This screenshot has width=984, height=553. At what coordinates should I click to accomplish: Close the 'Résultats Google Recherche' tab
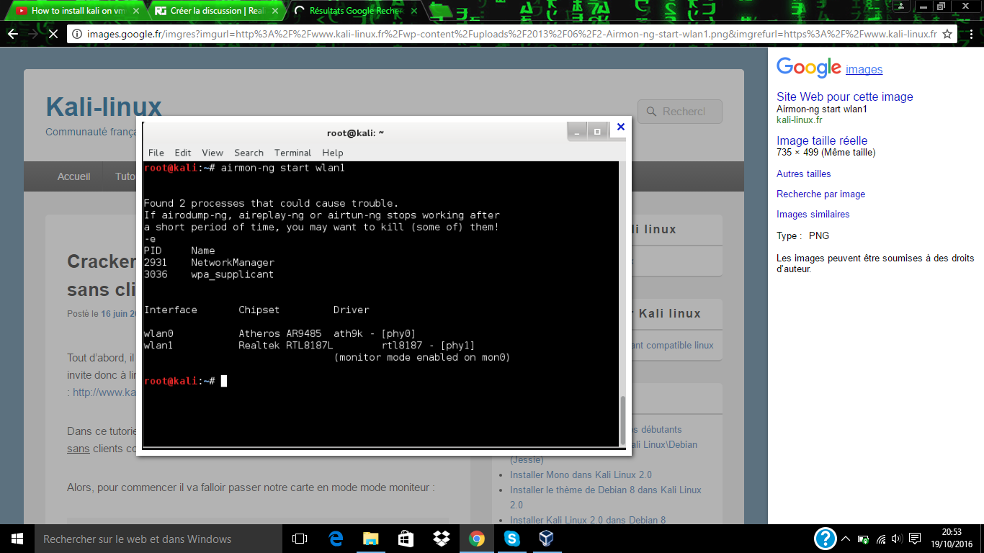[413, 11]
